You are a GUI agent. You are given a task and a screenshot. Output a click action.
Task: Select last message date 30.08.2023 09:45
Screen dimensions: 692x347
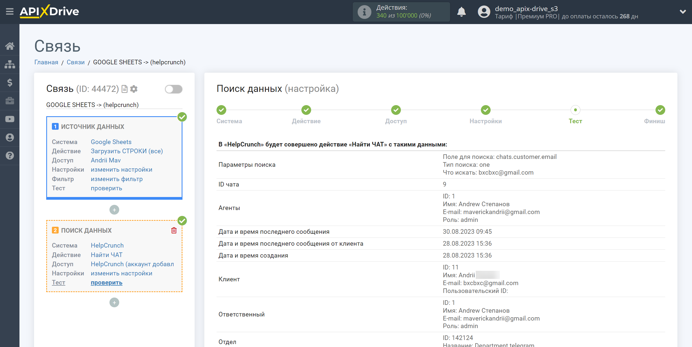tap(467, 232)
